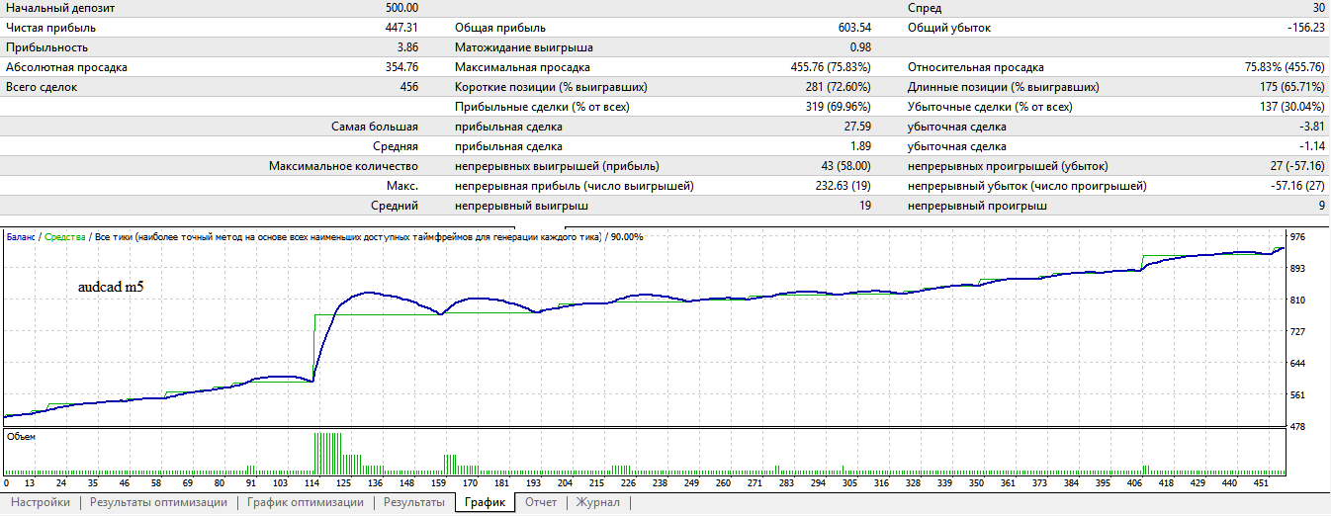Click the Прибыльные сделки value 319 (69.96%)
The width and height of the screenshot is (1331, 516).
[837, 107]
